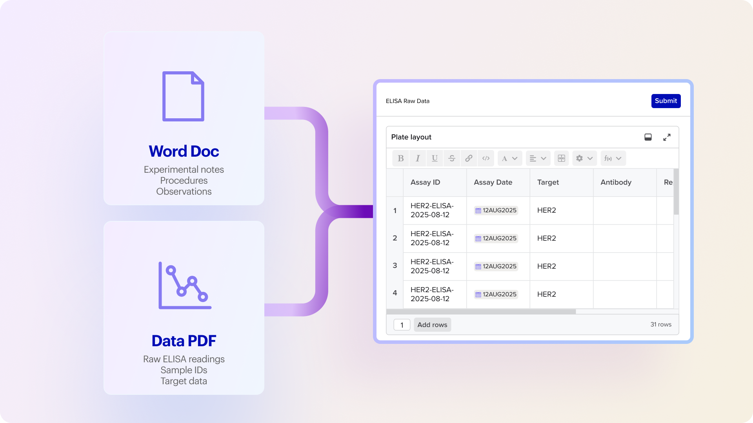This screenshot has width=753, height=423.
Task: Select the Antibody column header
Action: [x=616, y=182]
